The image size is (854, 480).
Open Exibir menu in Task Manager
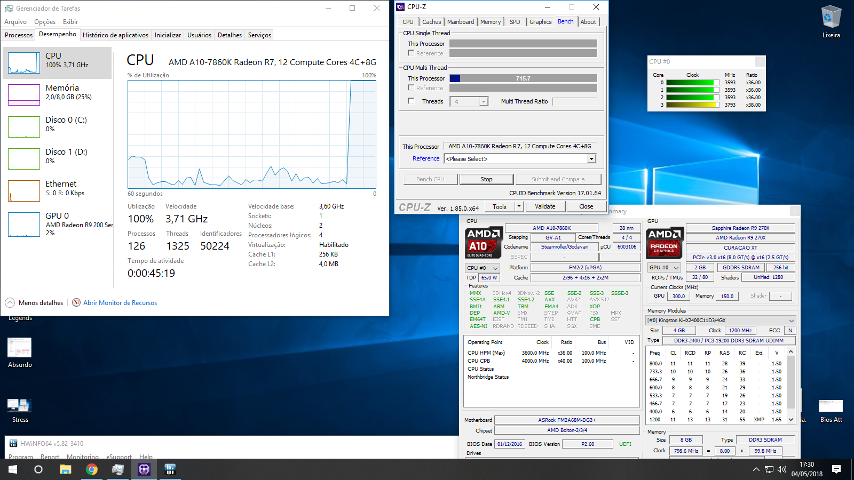click(x=70, y=22)
